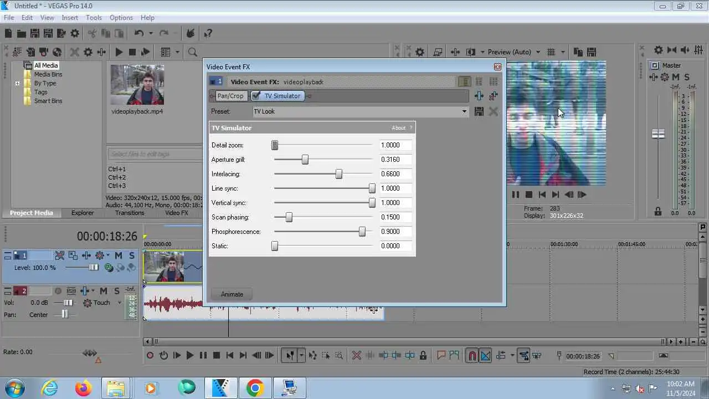Open Get Media from the Web globe icon
The image size is (709, 399).
(57, 52)
